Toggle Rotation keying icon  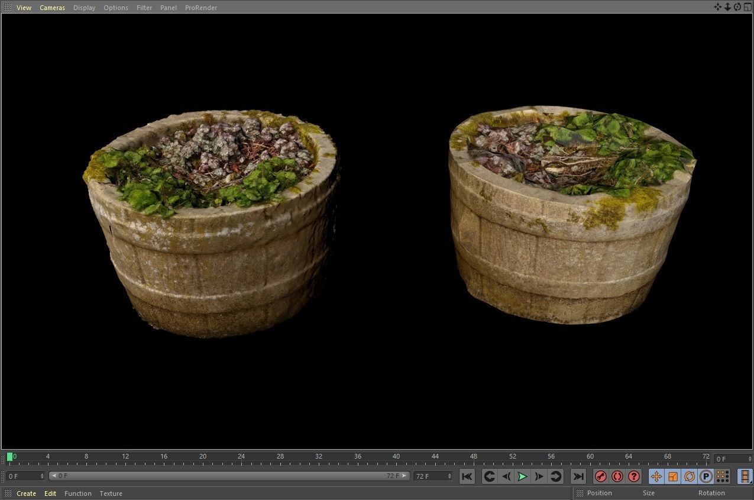point(690,476)
